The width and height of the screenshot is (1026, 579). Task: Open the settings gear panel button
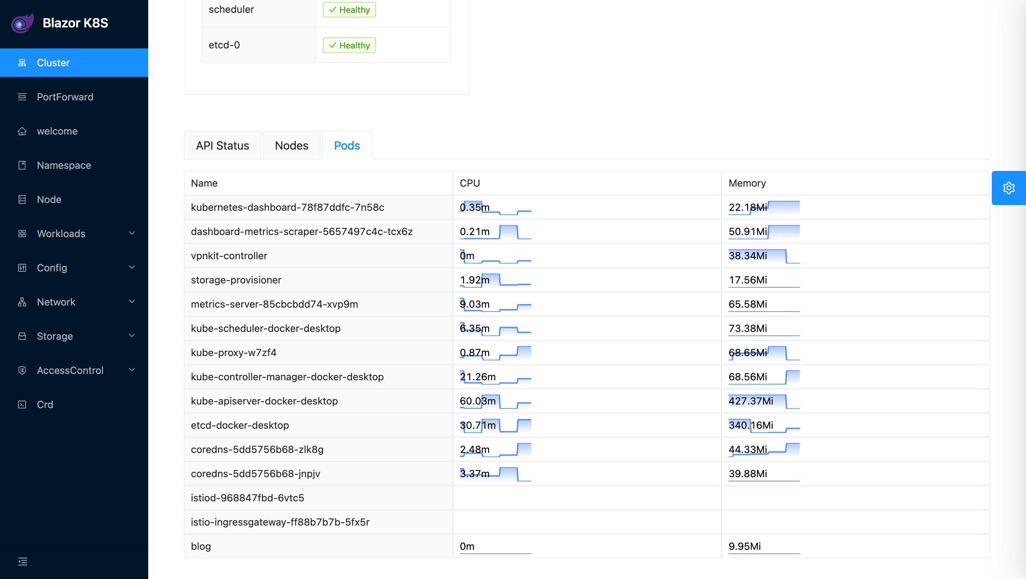point(1009,188)
